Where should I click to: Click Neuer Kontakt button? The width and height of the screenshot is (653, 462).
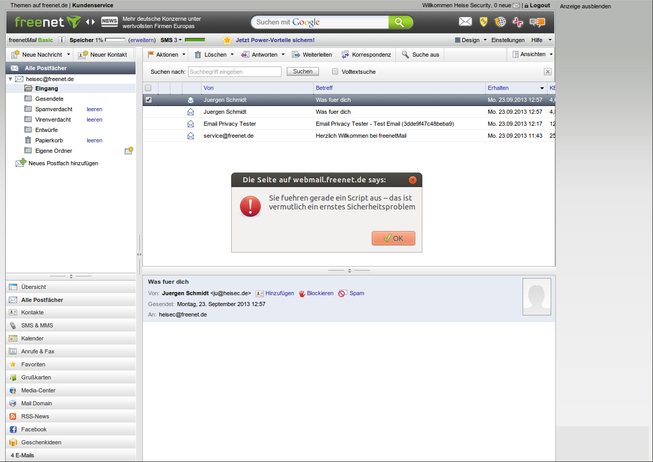[x=103, y=55]
